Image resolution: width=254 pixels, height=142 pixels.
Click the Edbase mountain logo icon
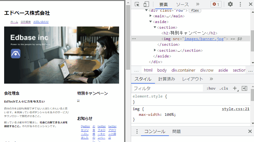tap(16, 53)
